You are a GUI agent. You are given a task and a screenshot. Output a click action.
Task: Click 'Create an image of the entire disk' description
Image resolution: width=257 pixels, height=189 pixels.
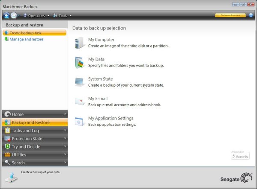point(128,46)
